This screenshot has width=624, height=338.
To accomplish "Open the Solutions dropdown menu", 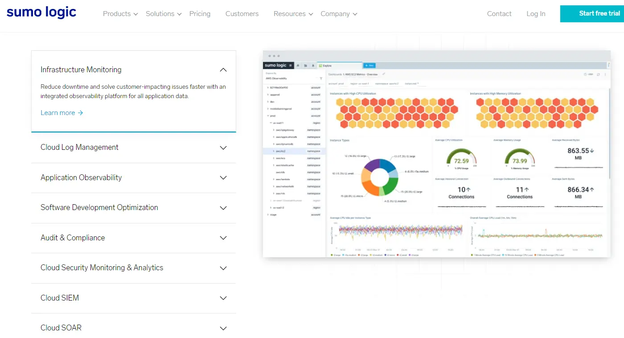I will (x=164, y=14).
